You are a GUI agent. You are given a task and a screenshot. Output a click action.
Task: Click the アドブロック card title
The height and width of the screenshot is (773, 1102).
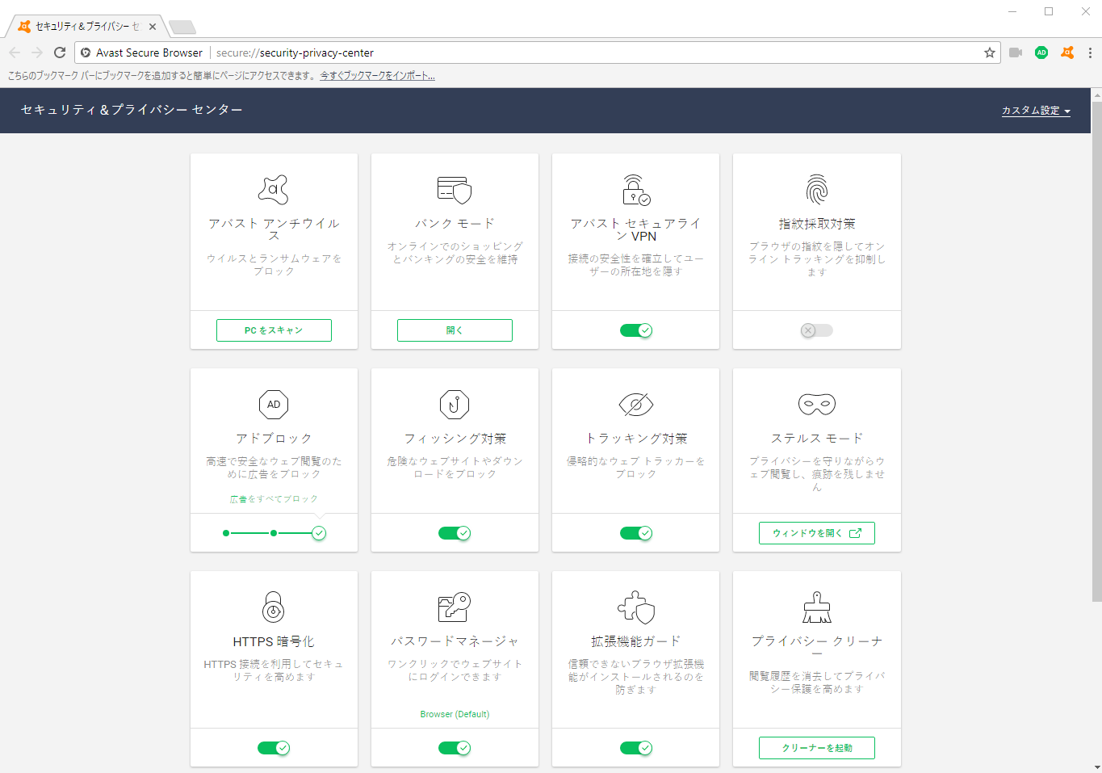(x=274, y=439)
